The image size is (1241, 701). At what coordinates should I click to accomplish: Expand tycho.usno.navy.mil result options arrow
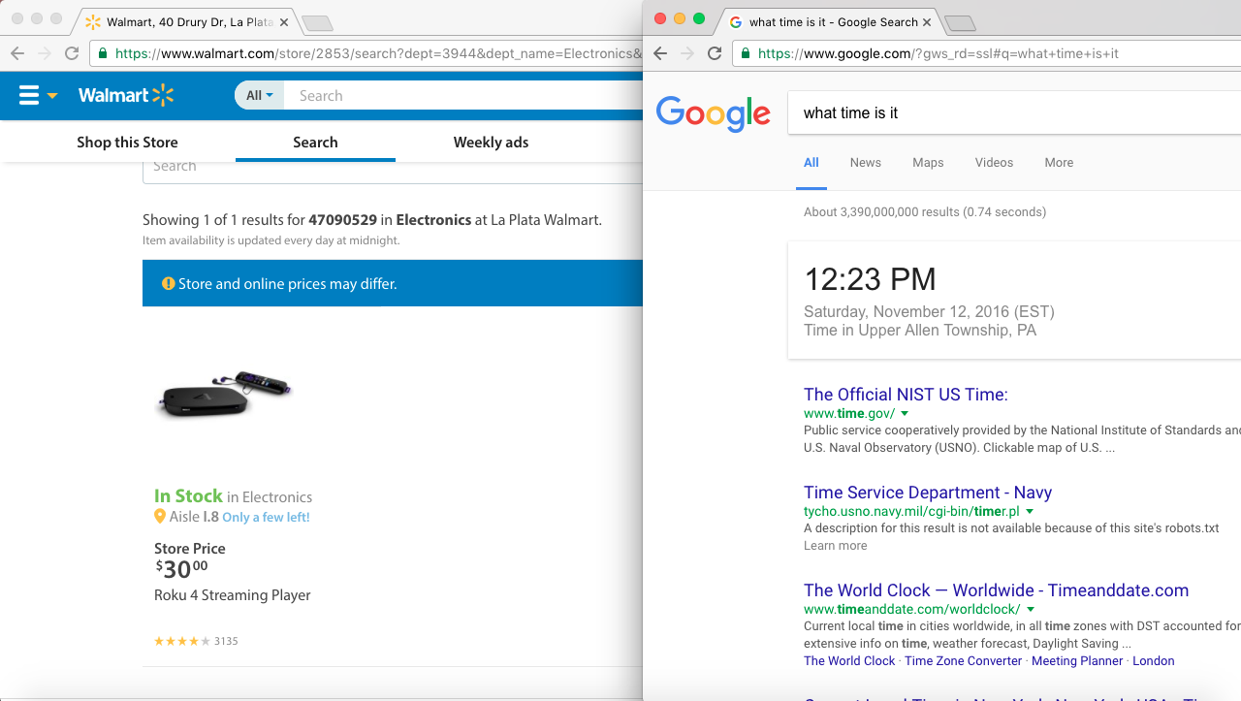coord(1030,512)
